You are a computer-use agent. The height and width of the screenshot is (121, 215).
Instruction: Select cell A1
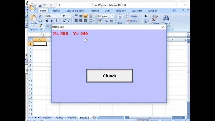point(40,44)
